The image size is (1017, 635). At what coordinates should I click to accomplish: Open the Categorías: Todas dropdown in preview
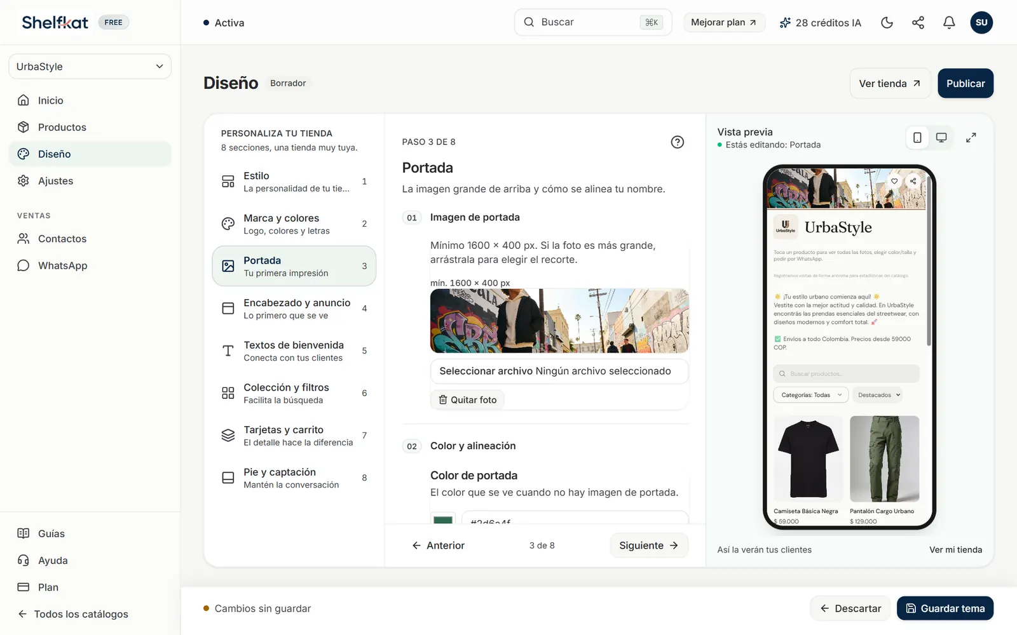coord(811,395)
